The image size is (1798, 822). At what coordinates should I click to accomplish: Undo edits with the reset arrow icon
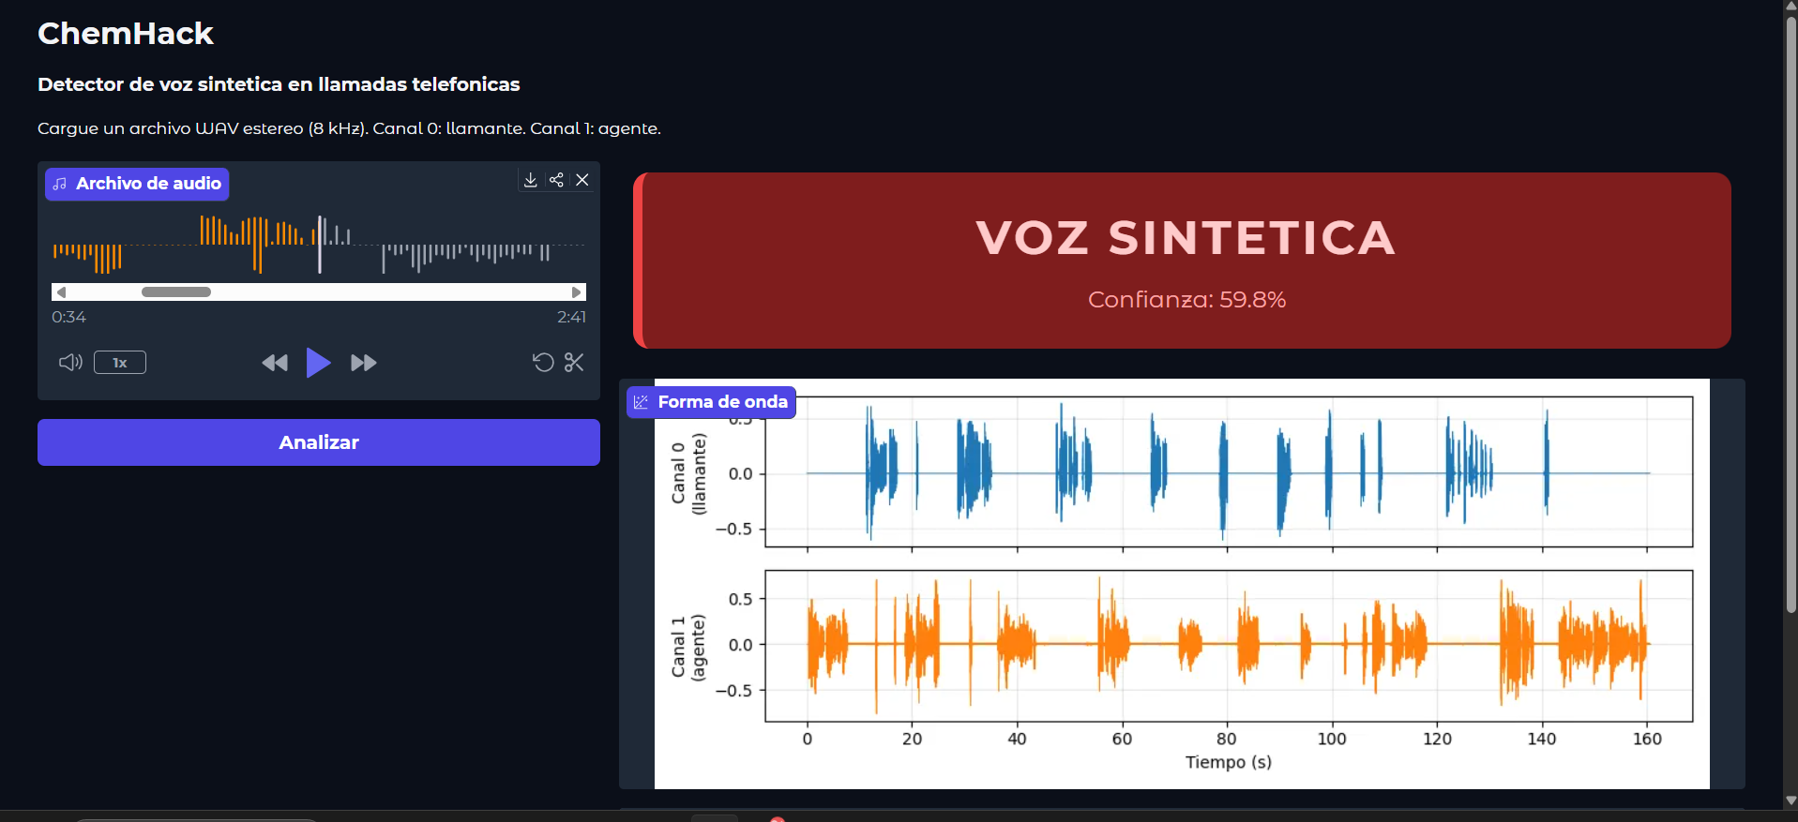[x=543, y=362]
